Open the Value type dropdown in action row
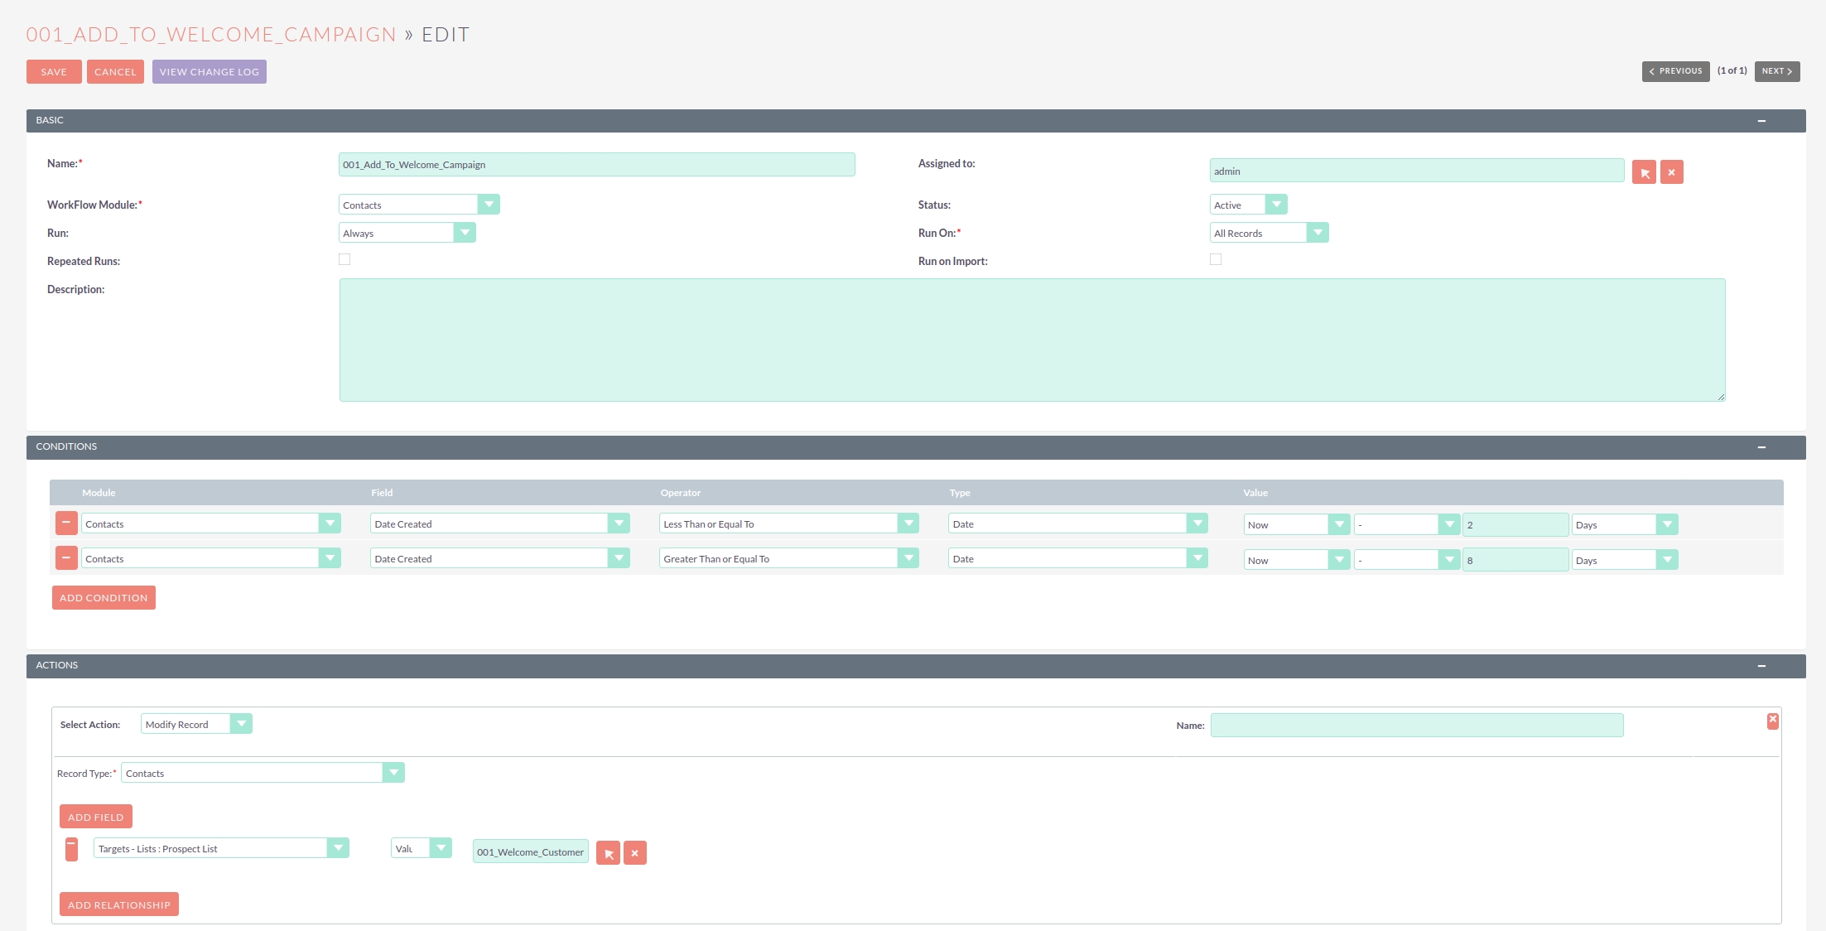This screenshot has width=1826, height=931. pos(422,848)
